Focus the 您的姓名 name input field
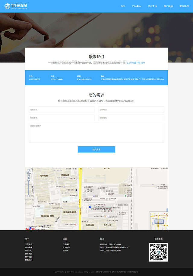 point(62,110)
